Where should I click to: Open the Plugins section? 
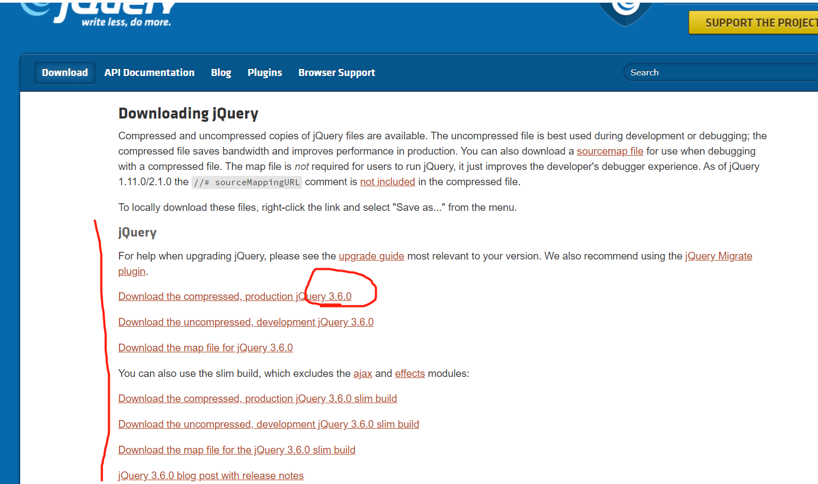tap(264, 72)
